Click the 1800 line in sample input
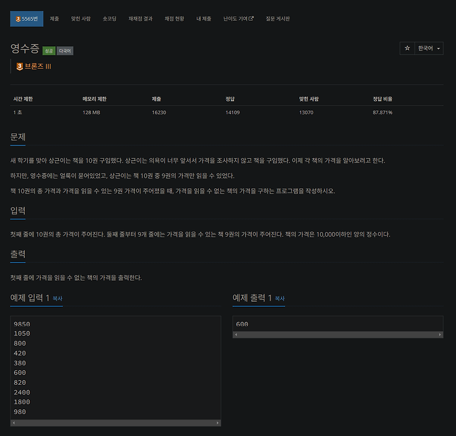Image resolution: width=456 pixels, height=436 pixels. pos(22,402)
